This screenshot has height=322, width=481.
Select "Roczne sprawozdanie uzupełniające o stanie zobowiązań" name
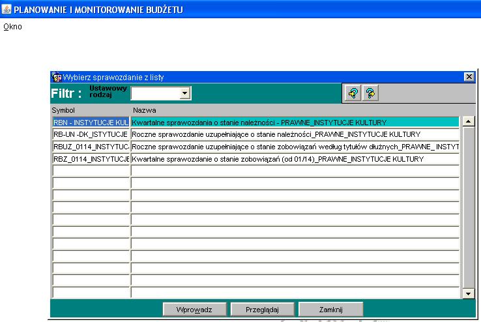(295, 147)
